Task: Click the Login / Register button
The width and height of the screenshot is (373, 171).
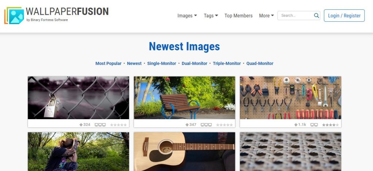Action: [x=344, y=16]
